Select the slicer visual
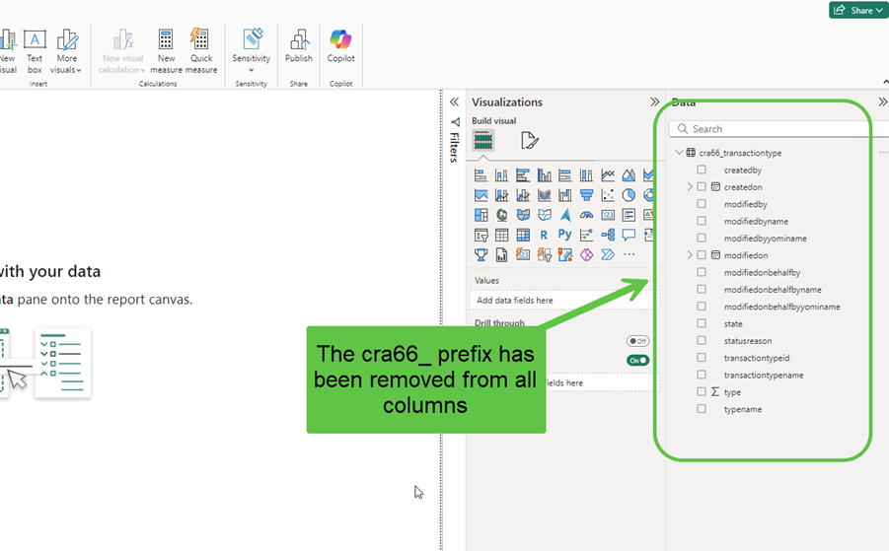Viewport: 889px width, 551px height. tap(481, 235)
